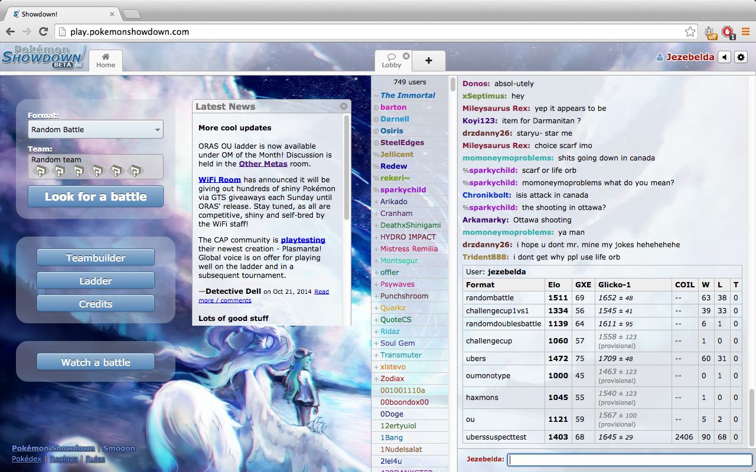Open options via the gear icon

(741, 57)
